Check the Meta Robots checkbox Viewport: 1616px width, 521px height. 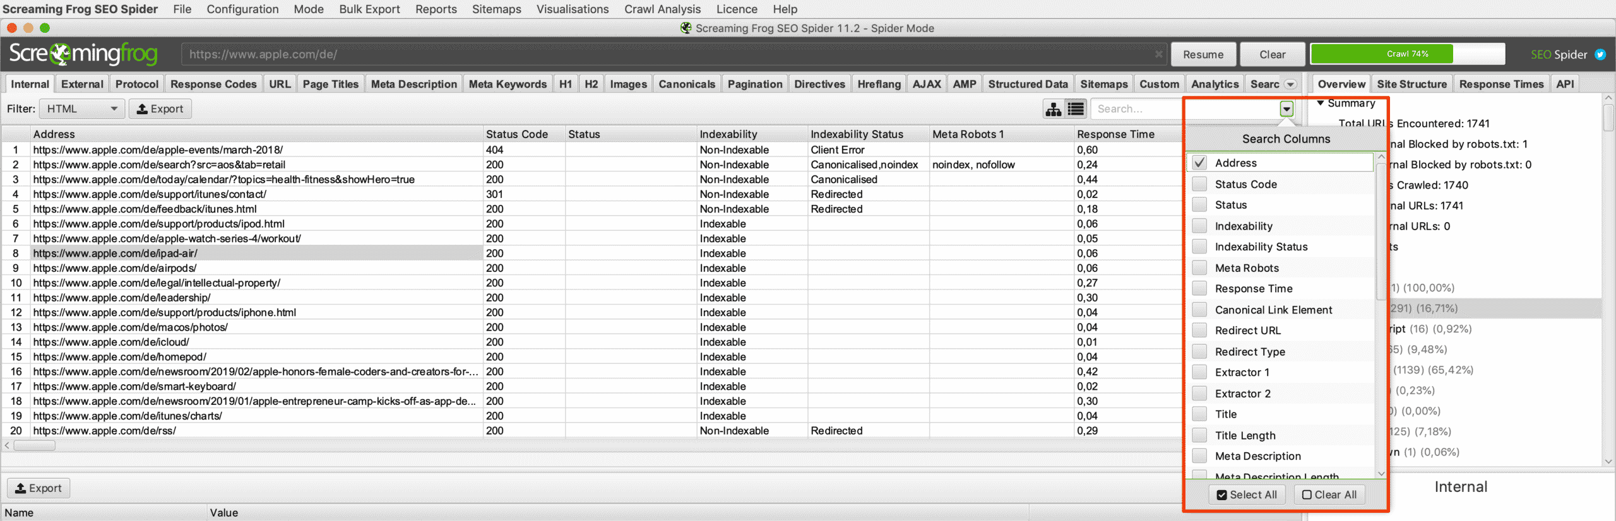point(1199,267)
